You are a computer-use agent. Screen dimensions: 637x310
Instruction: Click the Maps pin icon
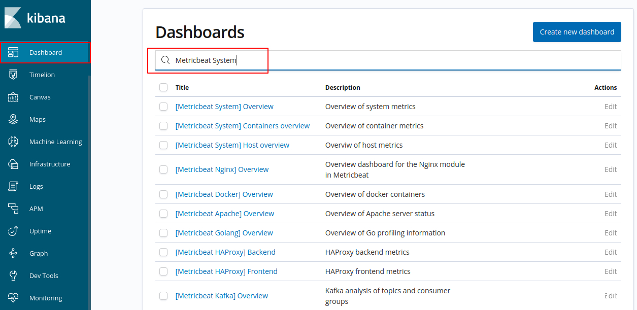tap(13, 119)
